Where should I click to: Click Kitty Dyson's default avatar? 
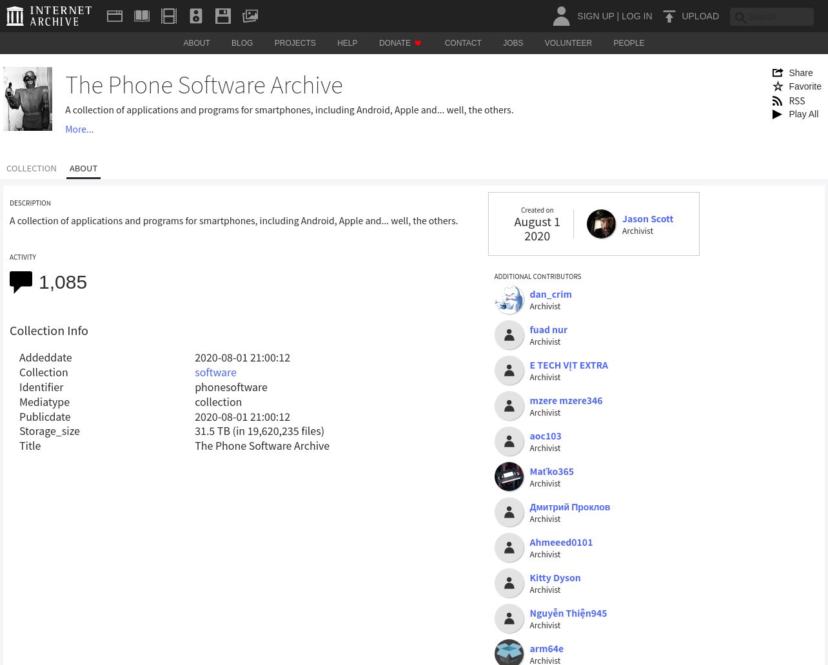tap(509, 583)
